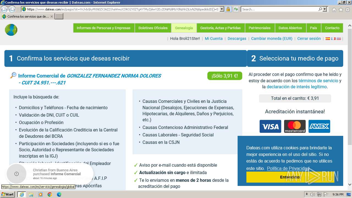
Task: Click inside the browser Search field
Action: click(x=279, y=9)
